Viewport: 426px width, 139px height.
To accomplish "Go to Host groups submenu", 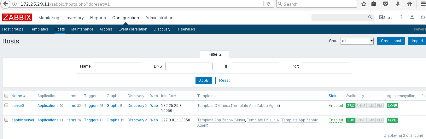I will 13,29.
